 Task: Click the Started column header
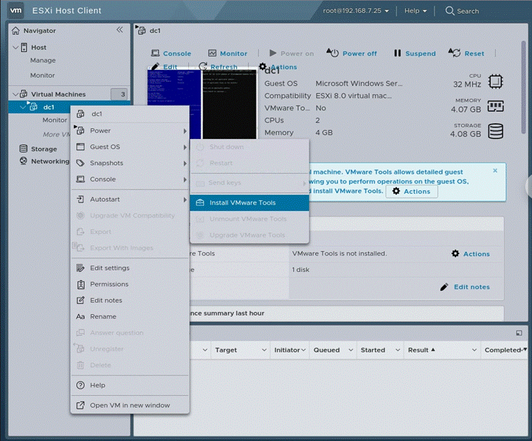[373, 350]
